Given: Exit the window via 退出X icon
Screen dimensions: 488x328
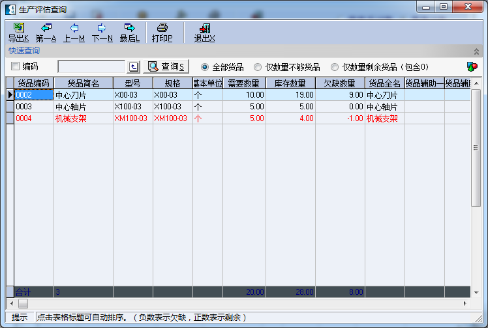Looking at the screenshot, I should (204, 33).
